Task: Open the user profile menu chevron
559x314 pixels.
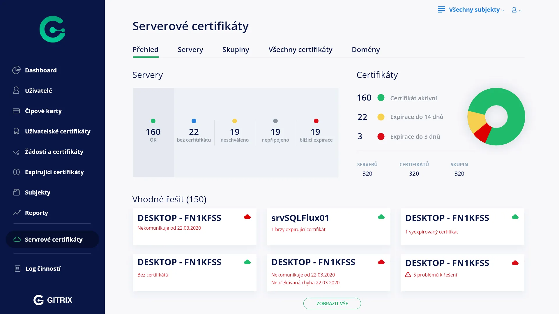Action: pyautogui.click(x=520, y=10)
